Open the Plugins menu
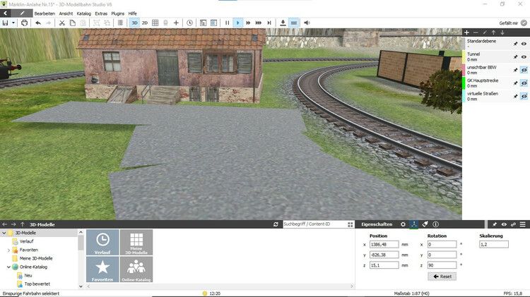Viewport: 530px width, 297px height. [117, 13]
